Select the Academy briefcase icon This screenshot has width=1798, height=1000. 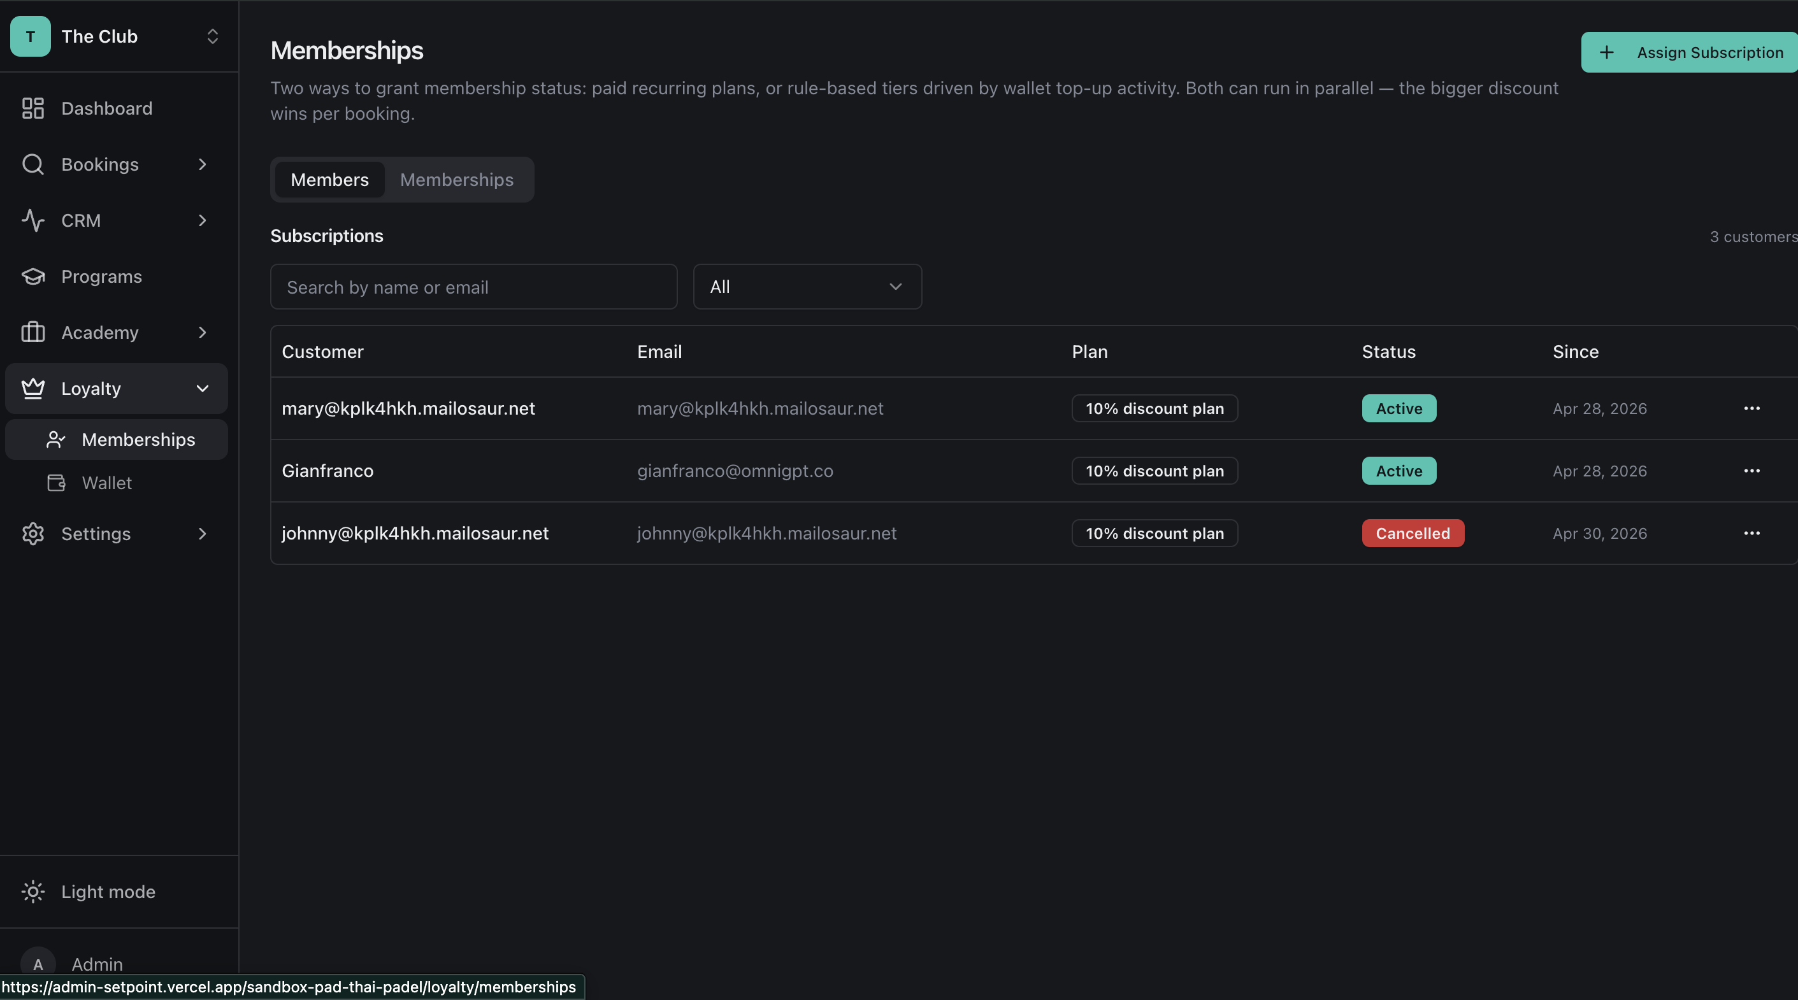click(32, 332)
